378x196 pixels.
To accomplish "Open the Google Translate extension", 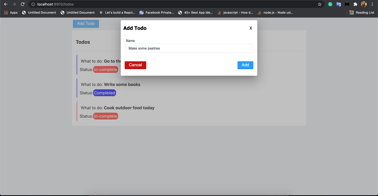I will (x=338, y=4).
